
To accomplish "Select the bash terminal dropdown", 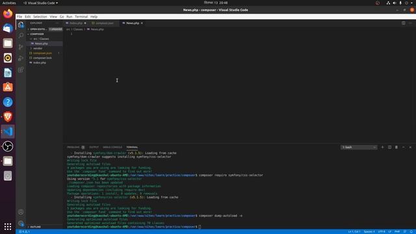I will pyautogui.click(x=359, y=148).
